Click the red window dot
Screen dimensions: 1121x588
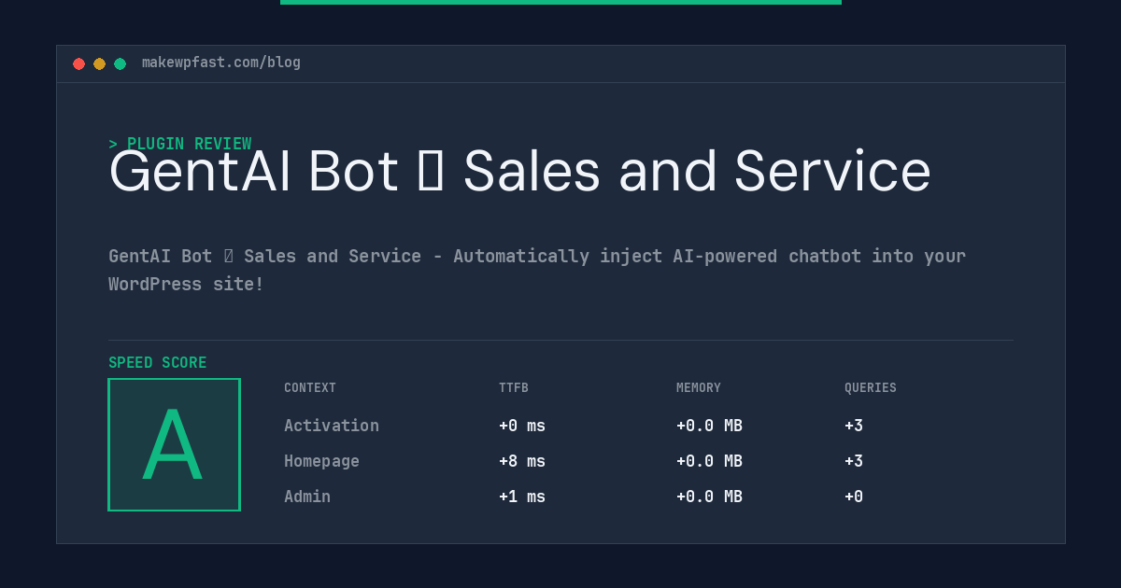[78, 63]
